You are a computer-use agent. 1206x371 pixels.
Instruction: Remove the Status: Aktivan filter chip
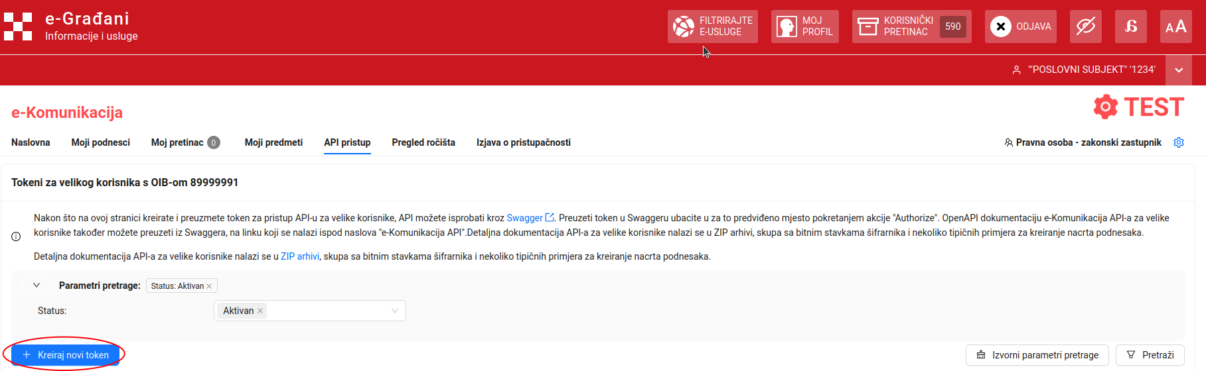click(209, 286)
